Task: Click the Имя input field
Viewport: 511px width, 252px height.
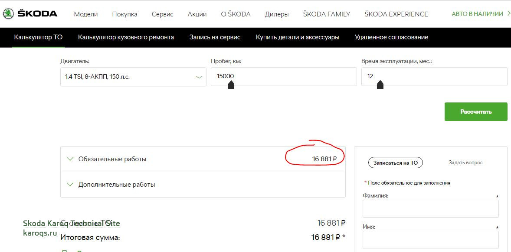Action: [x=430, y=239]
